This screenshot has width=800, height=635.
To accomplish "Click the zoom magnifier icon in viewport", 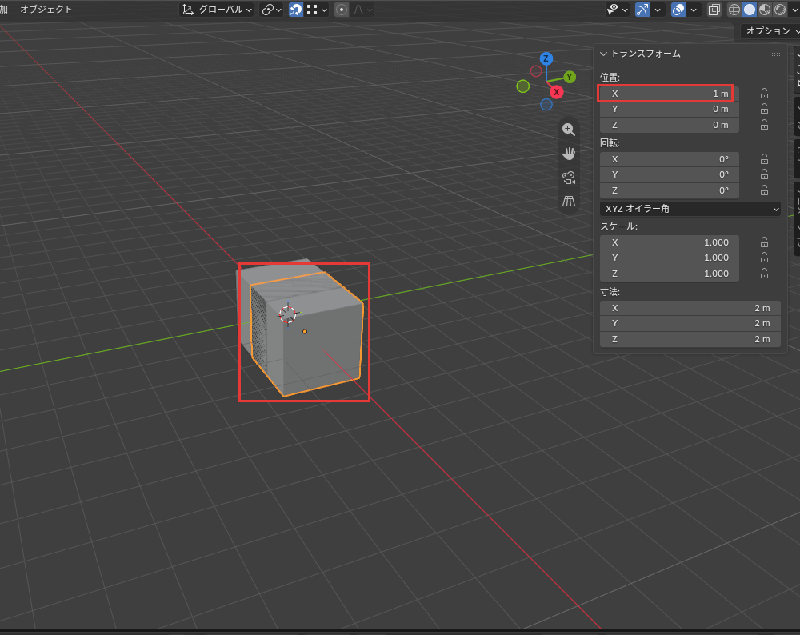I will [x=568, y=130].
